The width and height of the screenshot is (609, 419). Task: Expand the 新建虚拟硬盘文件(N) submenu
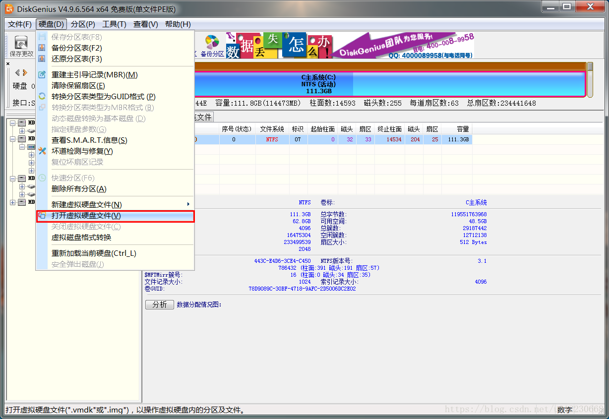[115, 205]
